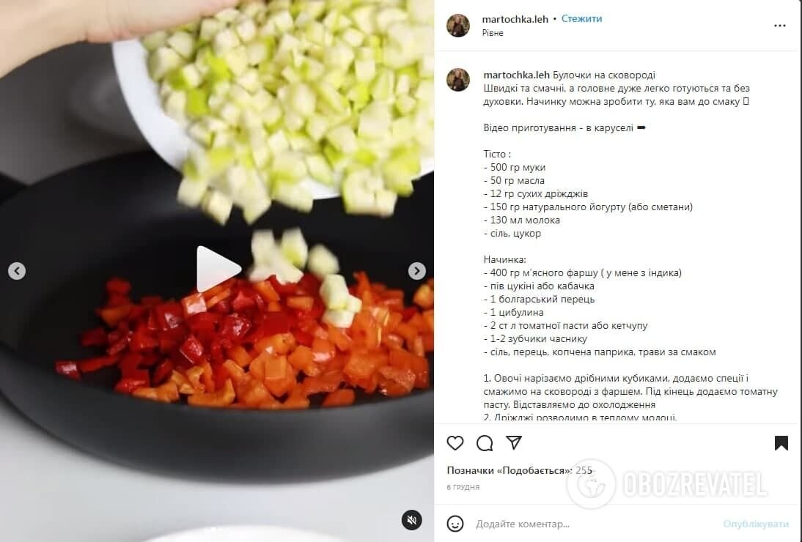Click the Додайте коментар input field

click(593, 524)
